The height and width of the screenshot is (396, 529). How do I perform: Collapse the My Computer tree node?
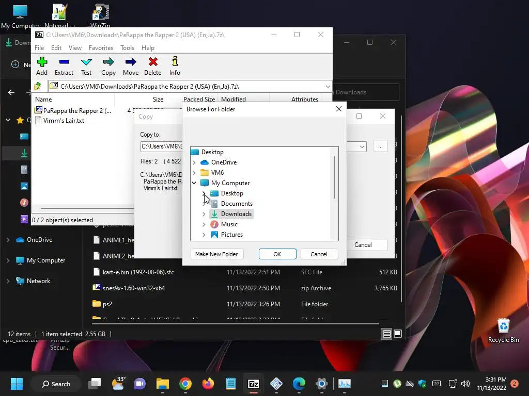point(194,183)
